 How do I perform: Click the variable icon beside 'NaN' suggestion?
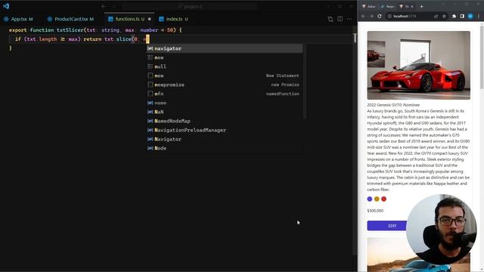tap(150, 112)
